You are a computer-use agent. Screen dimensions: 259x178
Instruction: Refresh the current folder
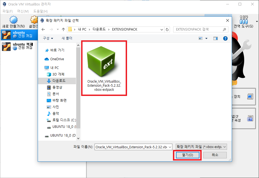coord(167,29)
